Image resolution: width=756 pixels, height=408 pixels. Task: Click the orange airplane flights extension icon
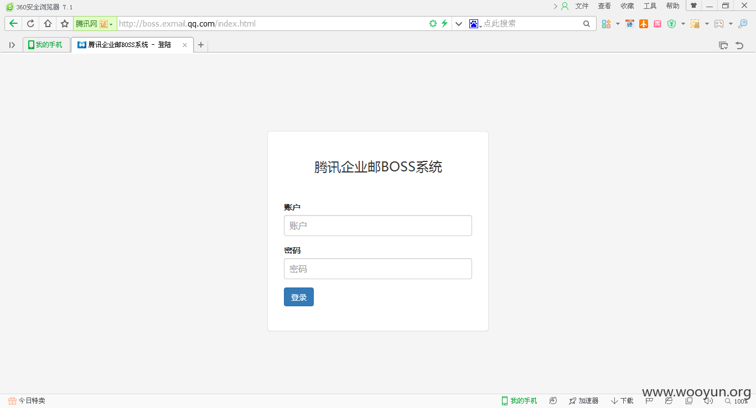(644, 24)
